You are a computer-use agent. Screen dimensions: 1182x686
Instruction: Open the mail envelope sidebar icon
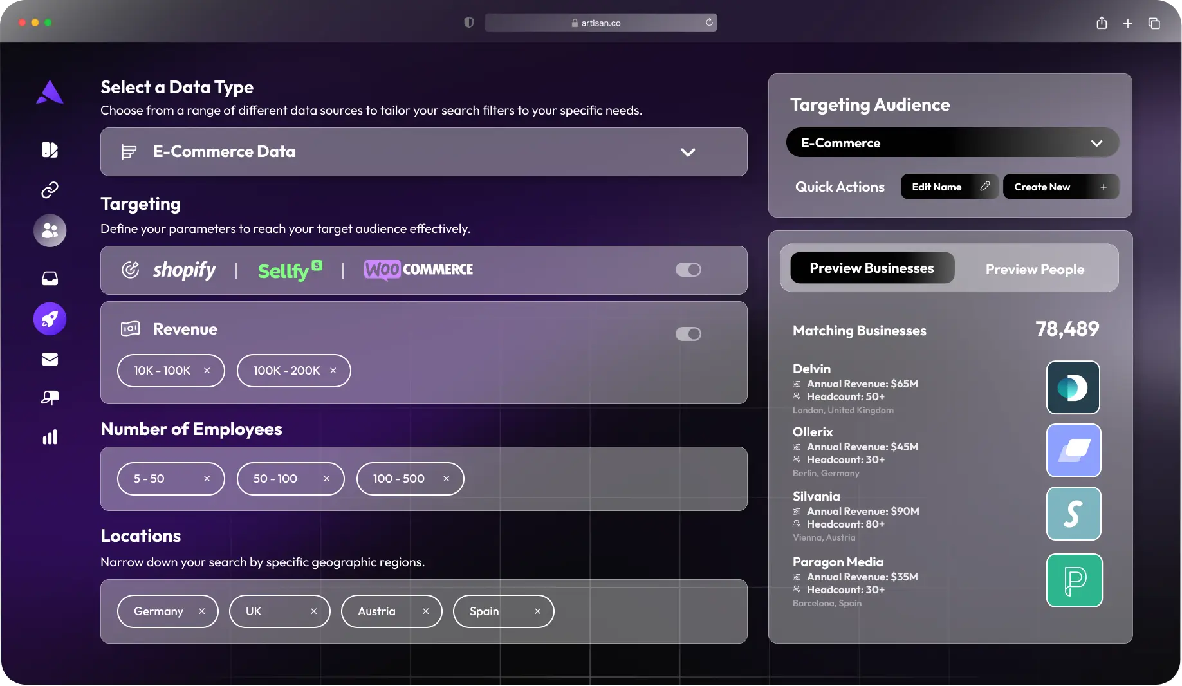[50, 359]
